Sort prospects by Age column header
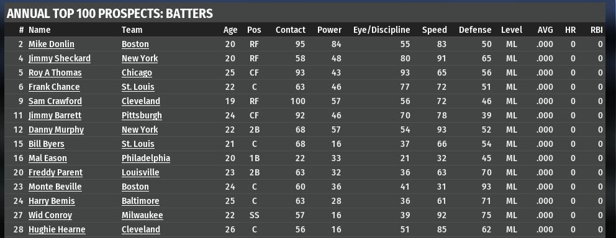Screen dimensions: 616x238 click(230, 30)
